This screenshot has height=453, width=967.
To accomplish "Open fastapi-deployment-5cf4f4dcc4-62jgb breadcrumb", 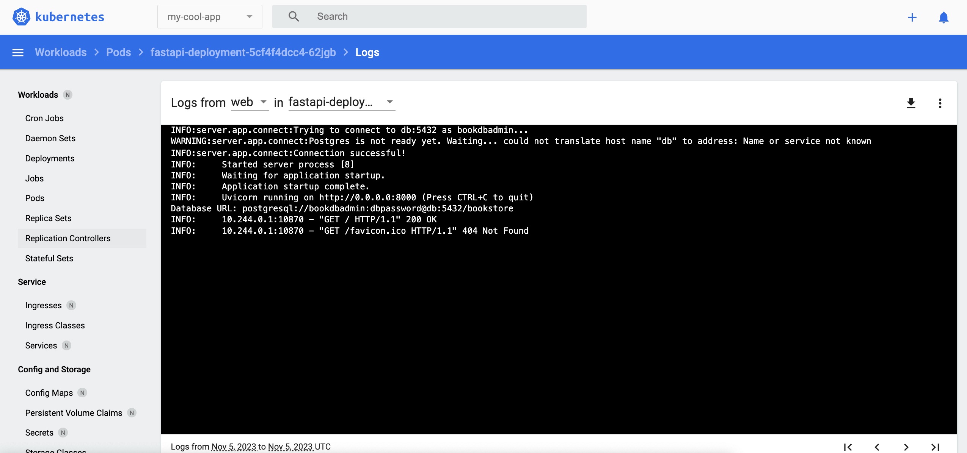I will pyautogui.click(x=243, y=52).
